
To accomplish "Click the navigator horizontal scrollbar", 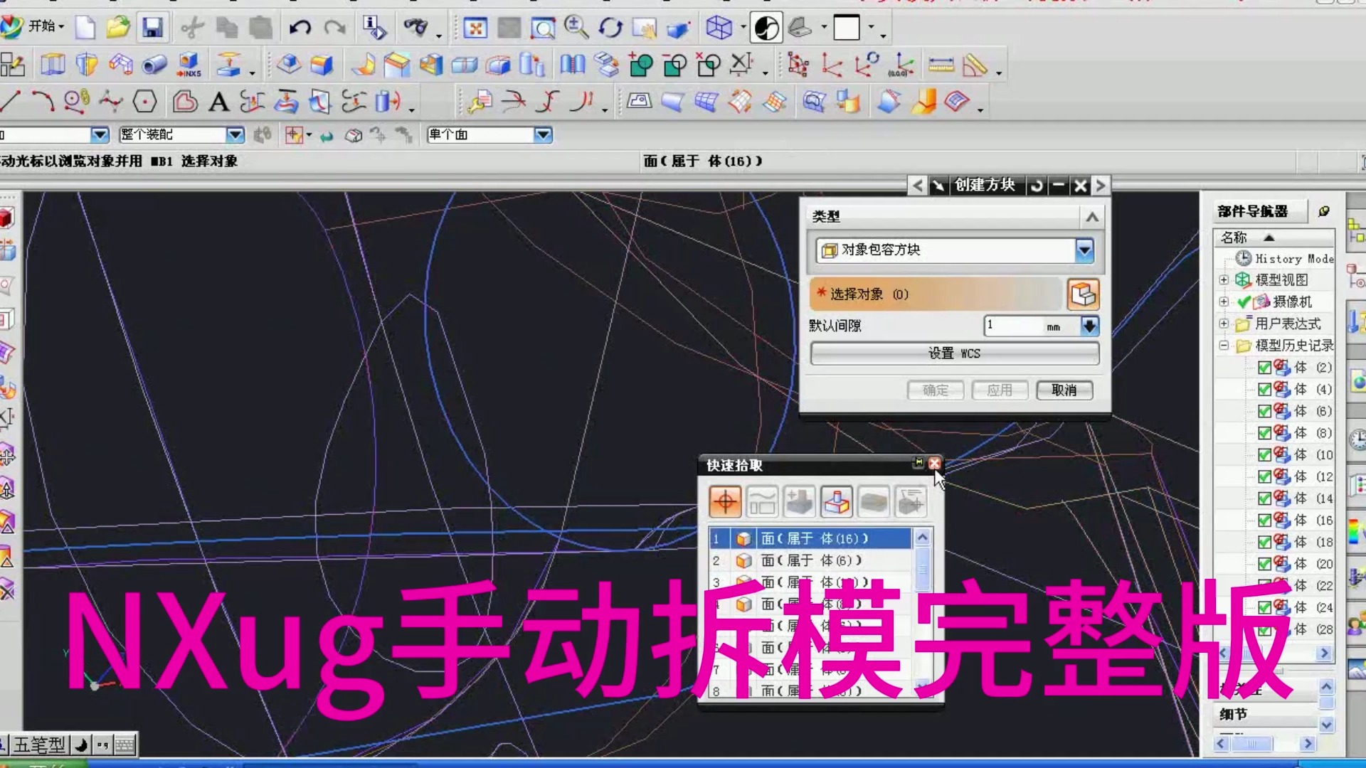I will [1274, 653].
